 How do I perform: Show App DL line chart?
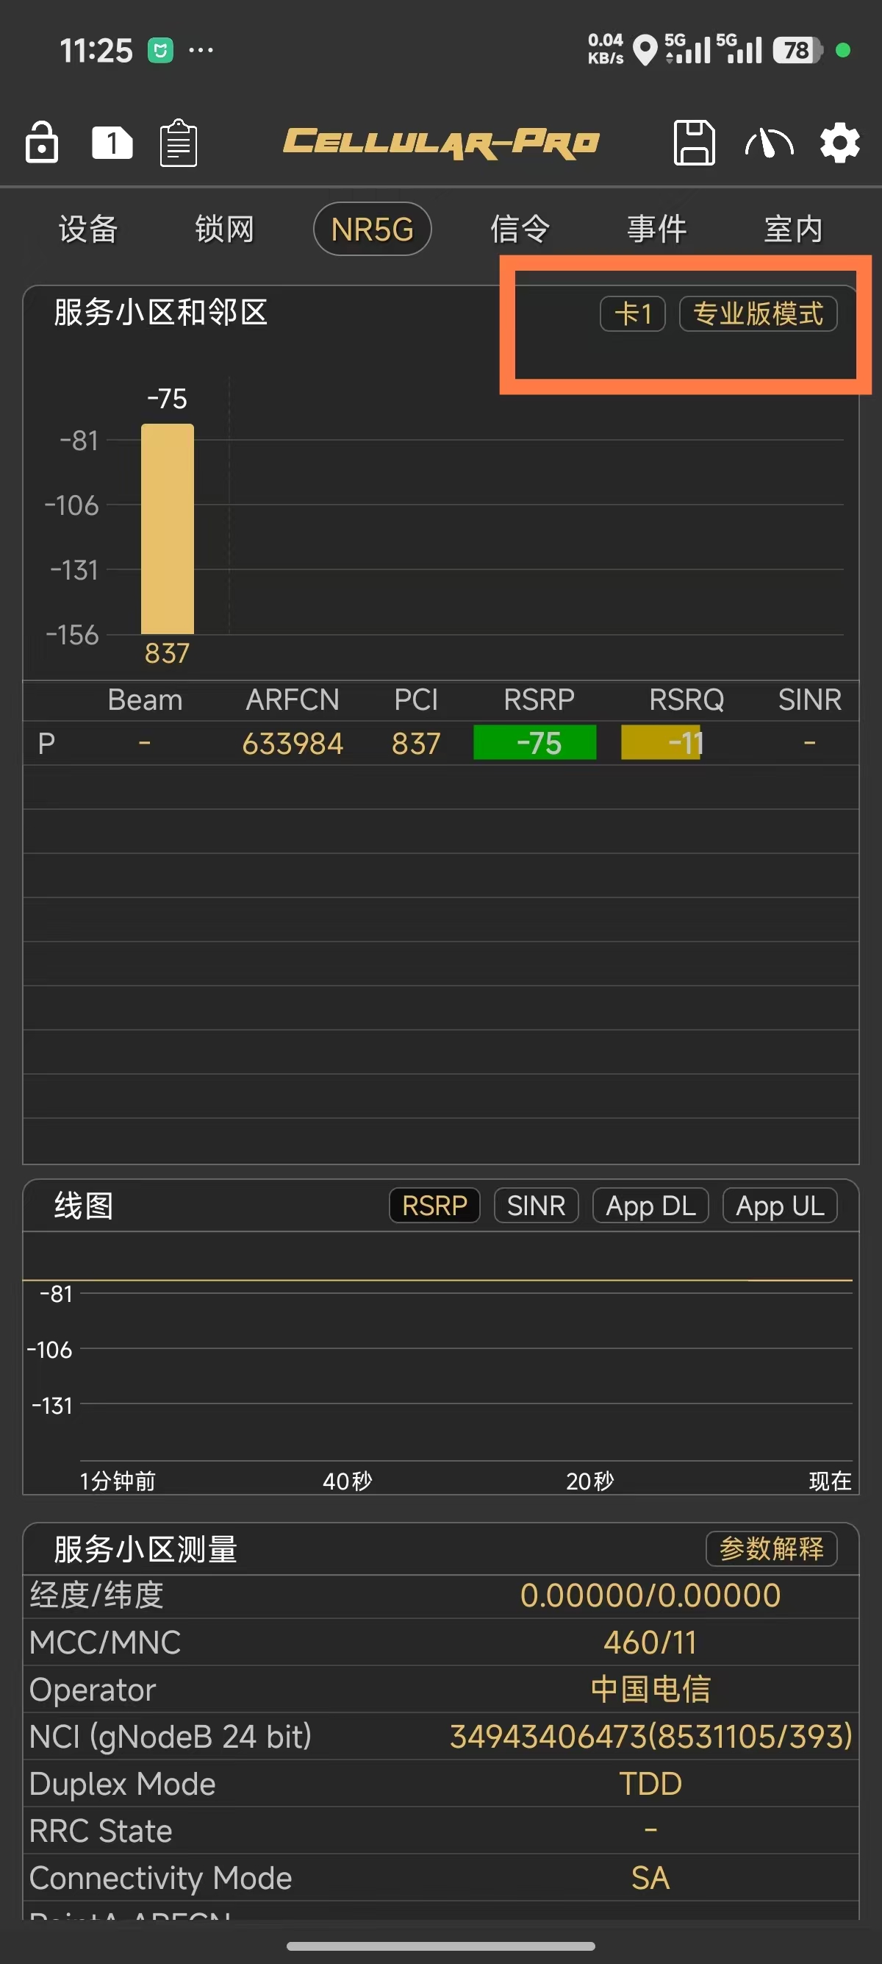[650, 1206]
